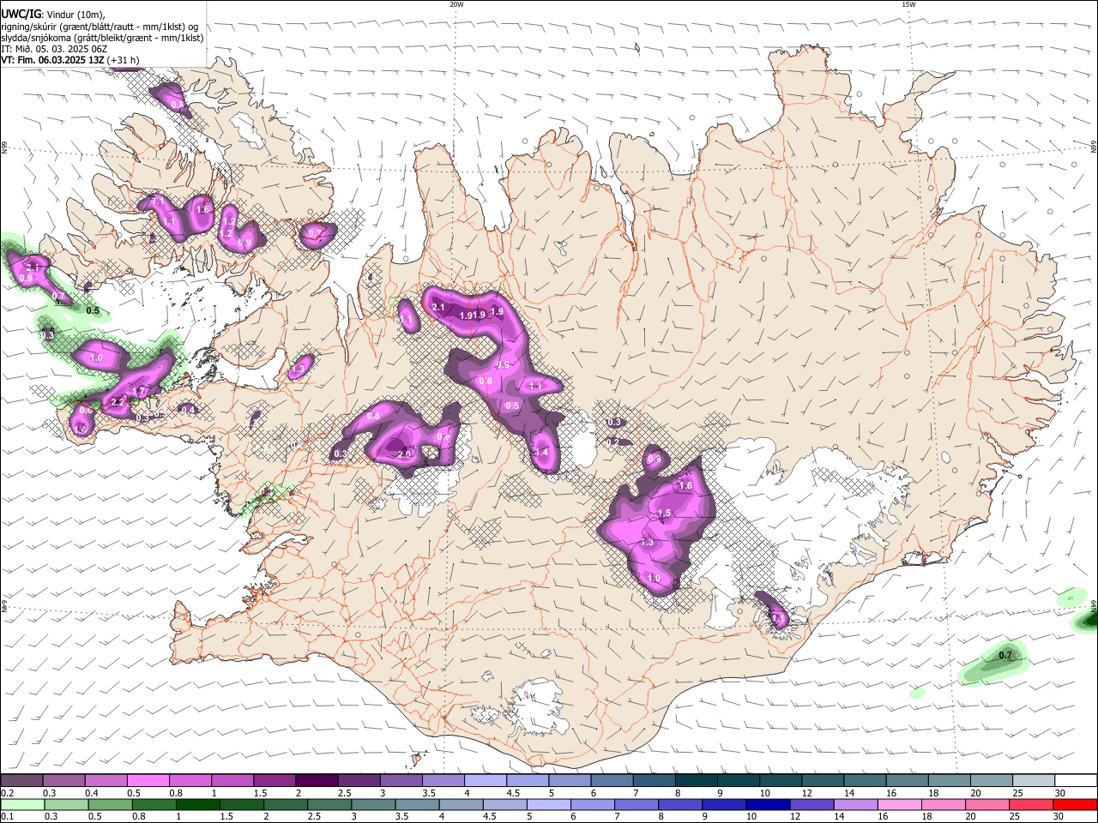
Task: Select bottom-row legend swatch starting at 0.3
Action: (66, 804)
